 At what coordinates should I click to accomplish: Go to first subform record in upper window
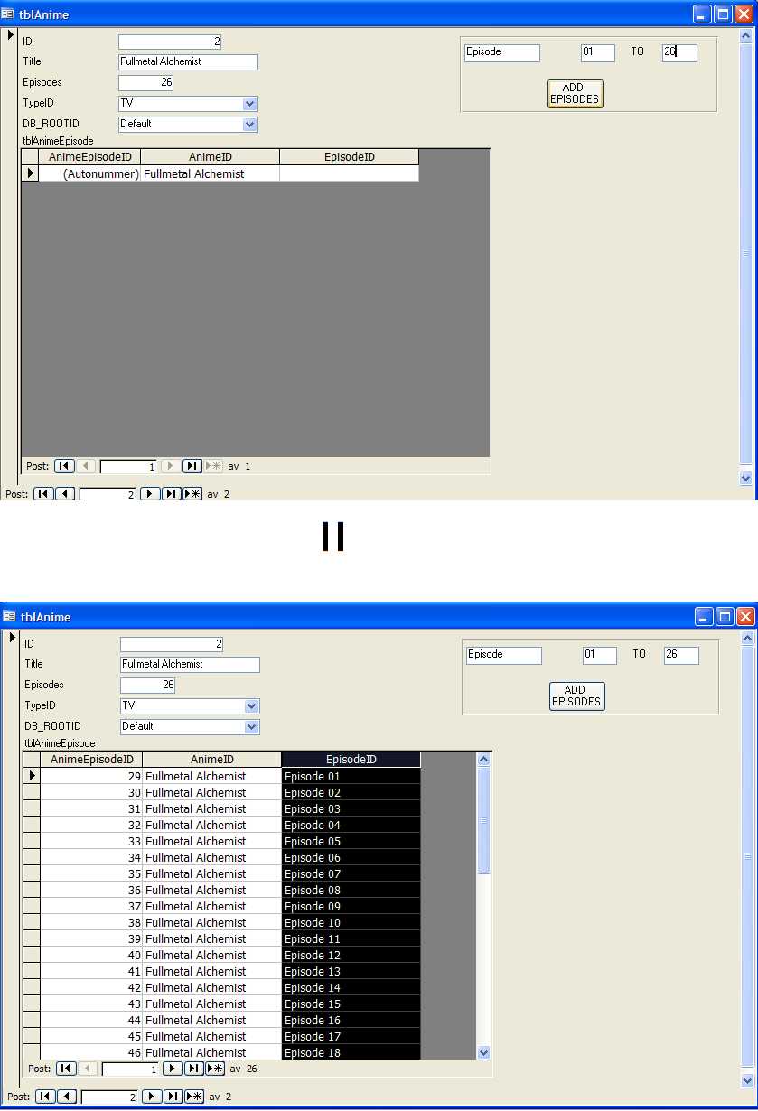[x=64, y=466]
